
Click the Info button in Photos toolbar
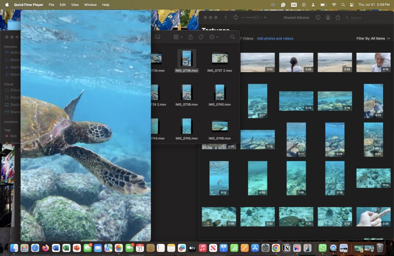coord(318,17)
